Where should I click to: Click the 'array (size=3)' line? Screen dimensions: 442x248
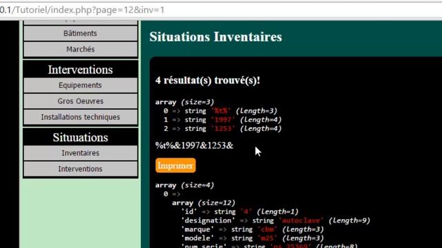184,102
